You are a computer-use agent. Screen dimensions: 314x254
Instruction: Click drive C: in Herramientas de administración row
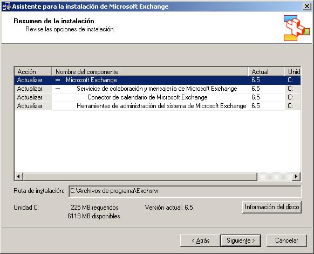(x=290, y=106)
